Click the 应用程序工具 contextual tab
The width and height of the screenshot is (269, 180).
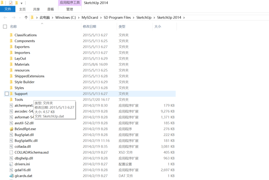click(x=70, y=3)
